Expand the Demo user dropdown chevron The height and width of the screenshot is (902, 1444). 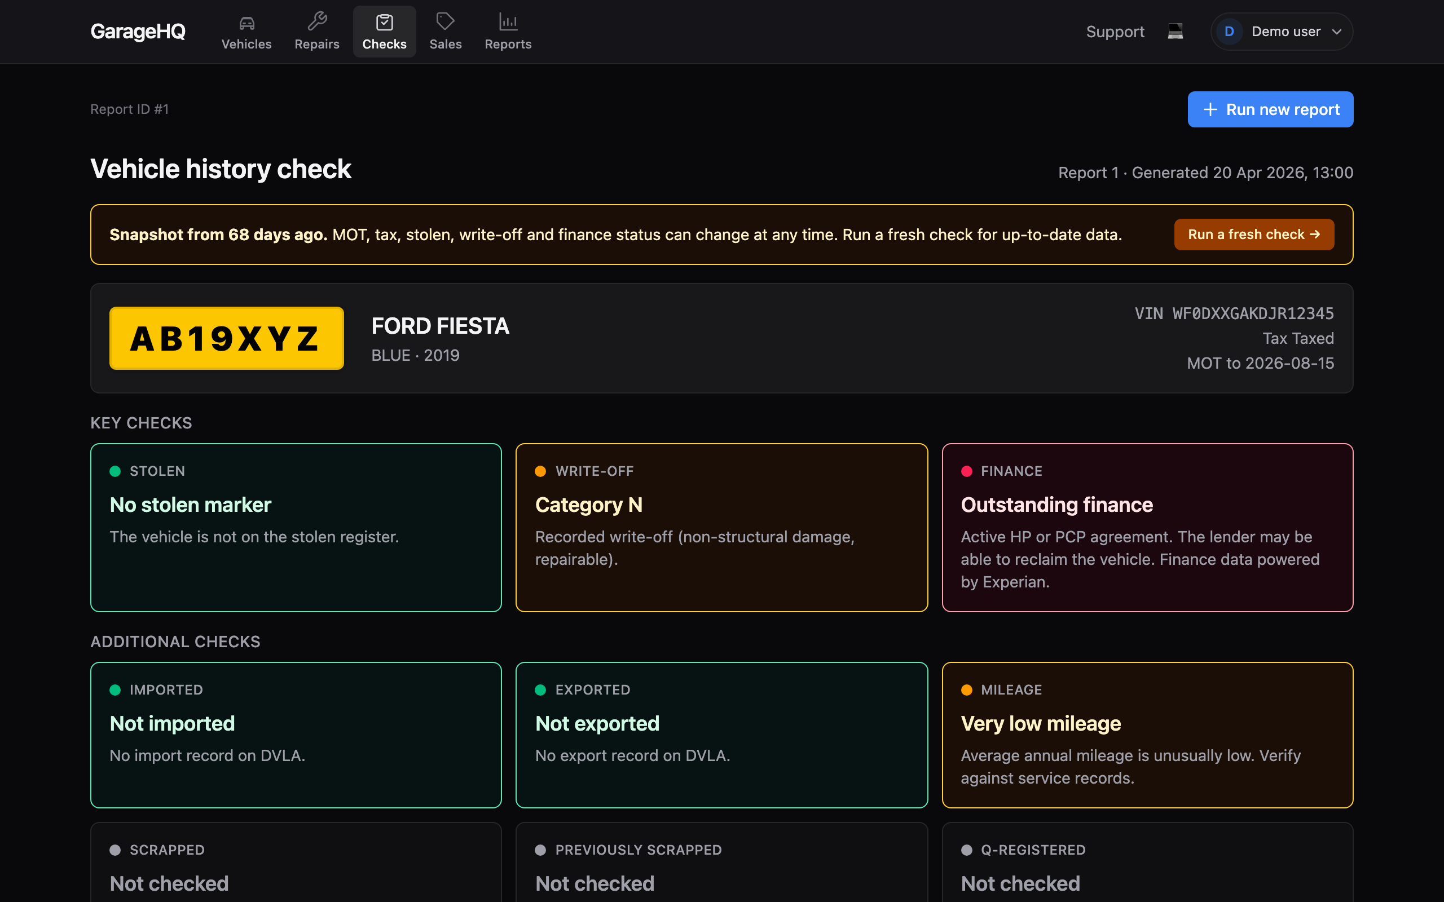pos(1337,32)
